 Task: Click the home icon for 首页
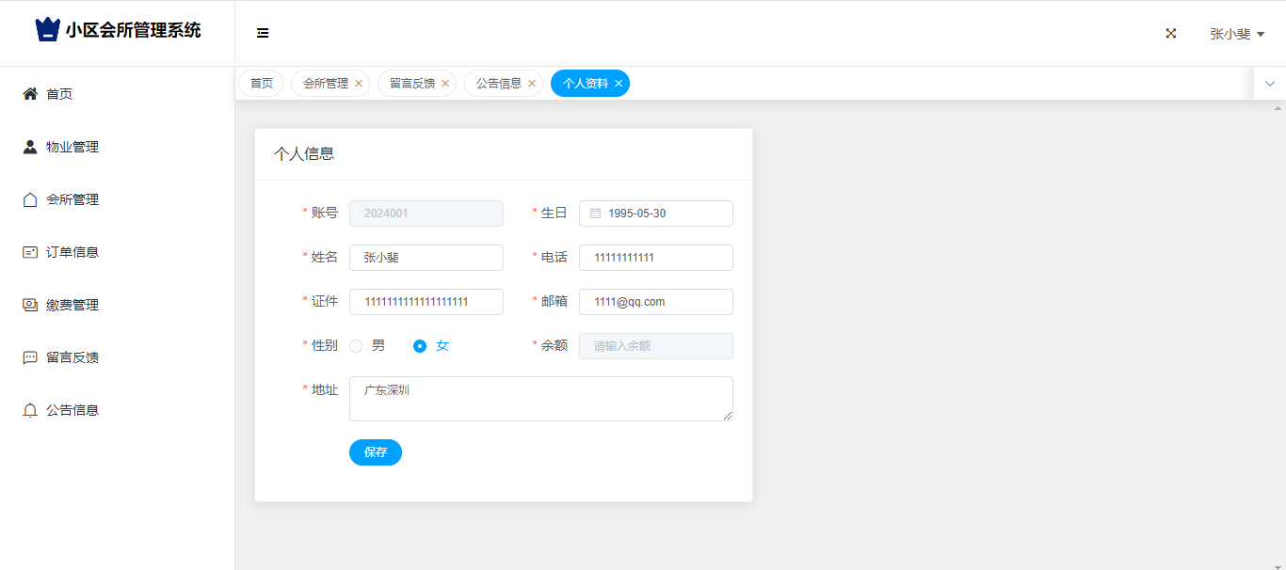30,94
